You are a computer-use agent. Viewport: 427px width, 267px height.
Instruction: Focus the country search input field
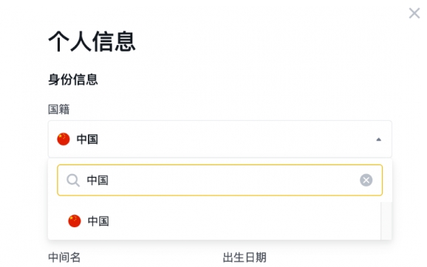[219, 180]
